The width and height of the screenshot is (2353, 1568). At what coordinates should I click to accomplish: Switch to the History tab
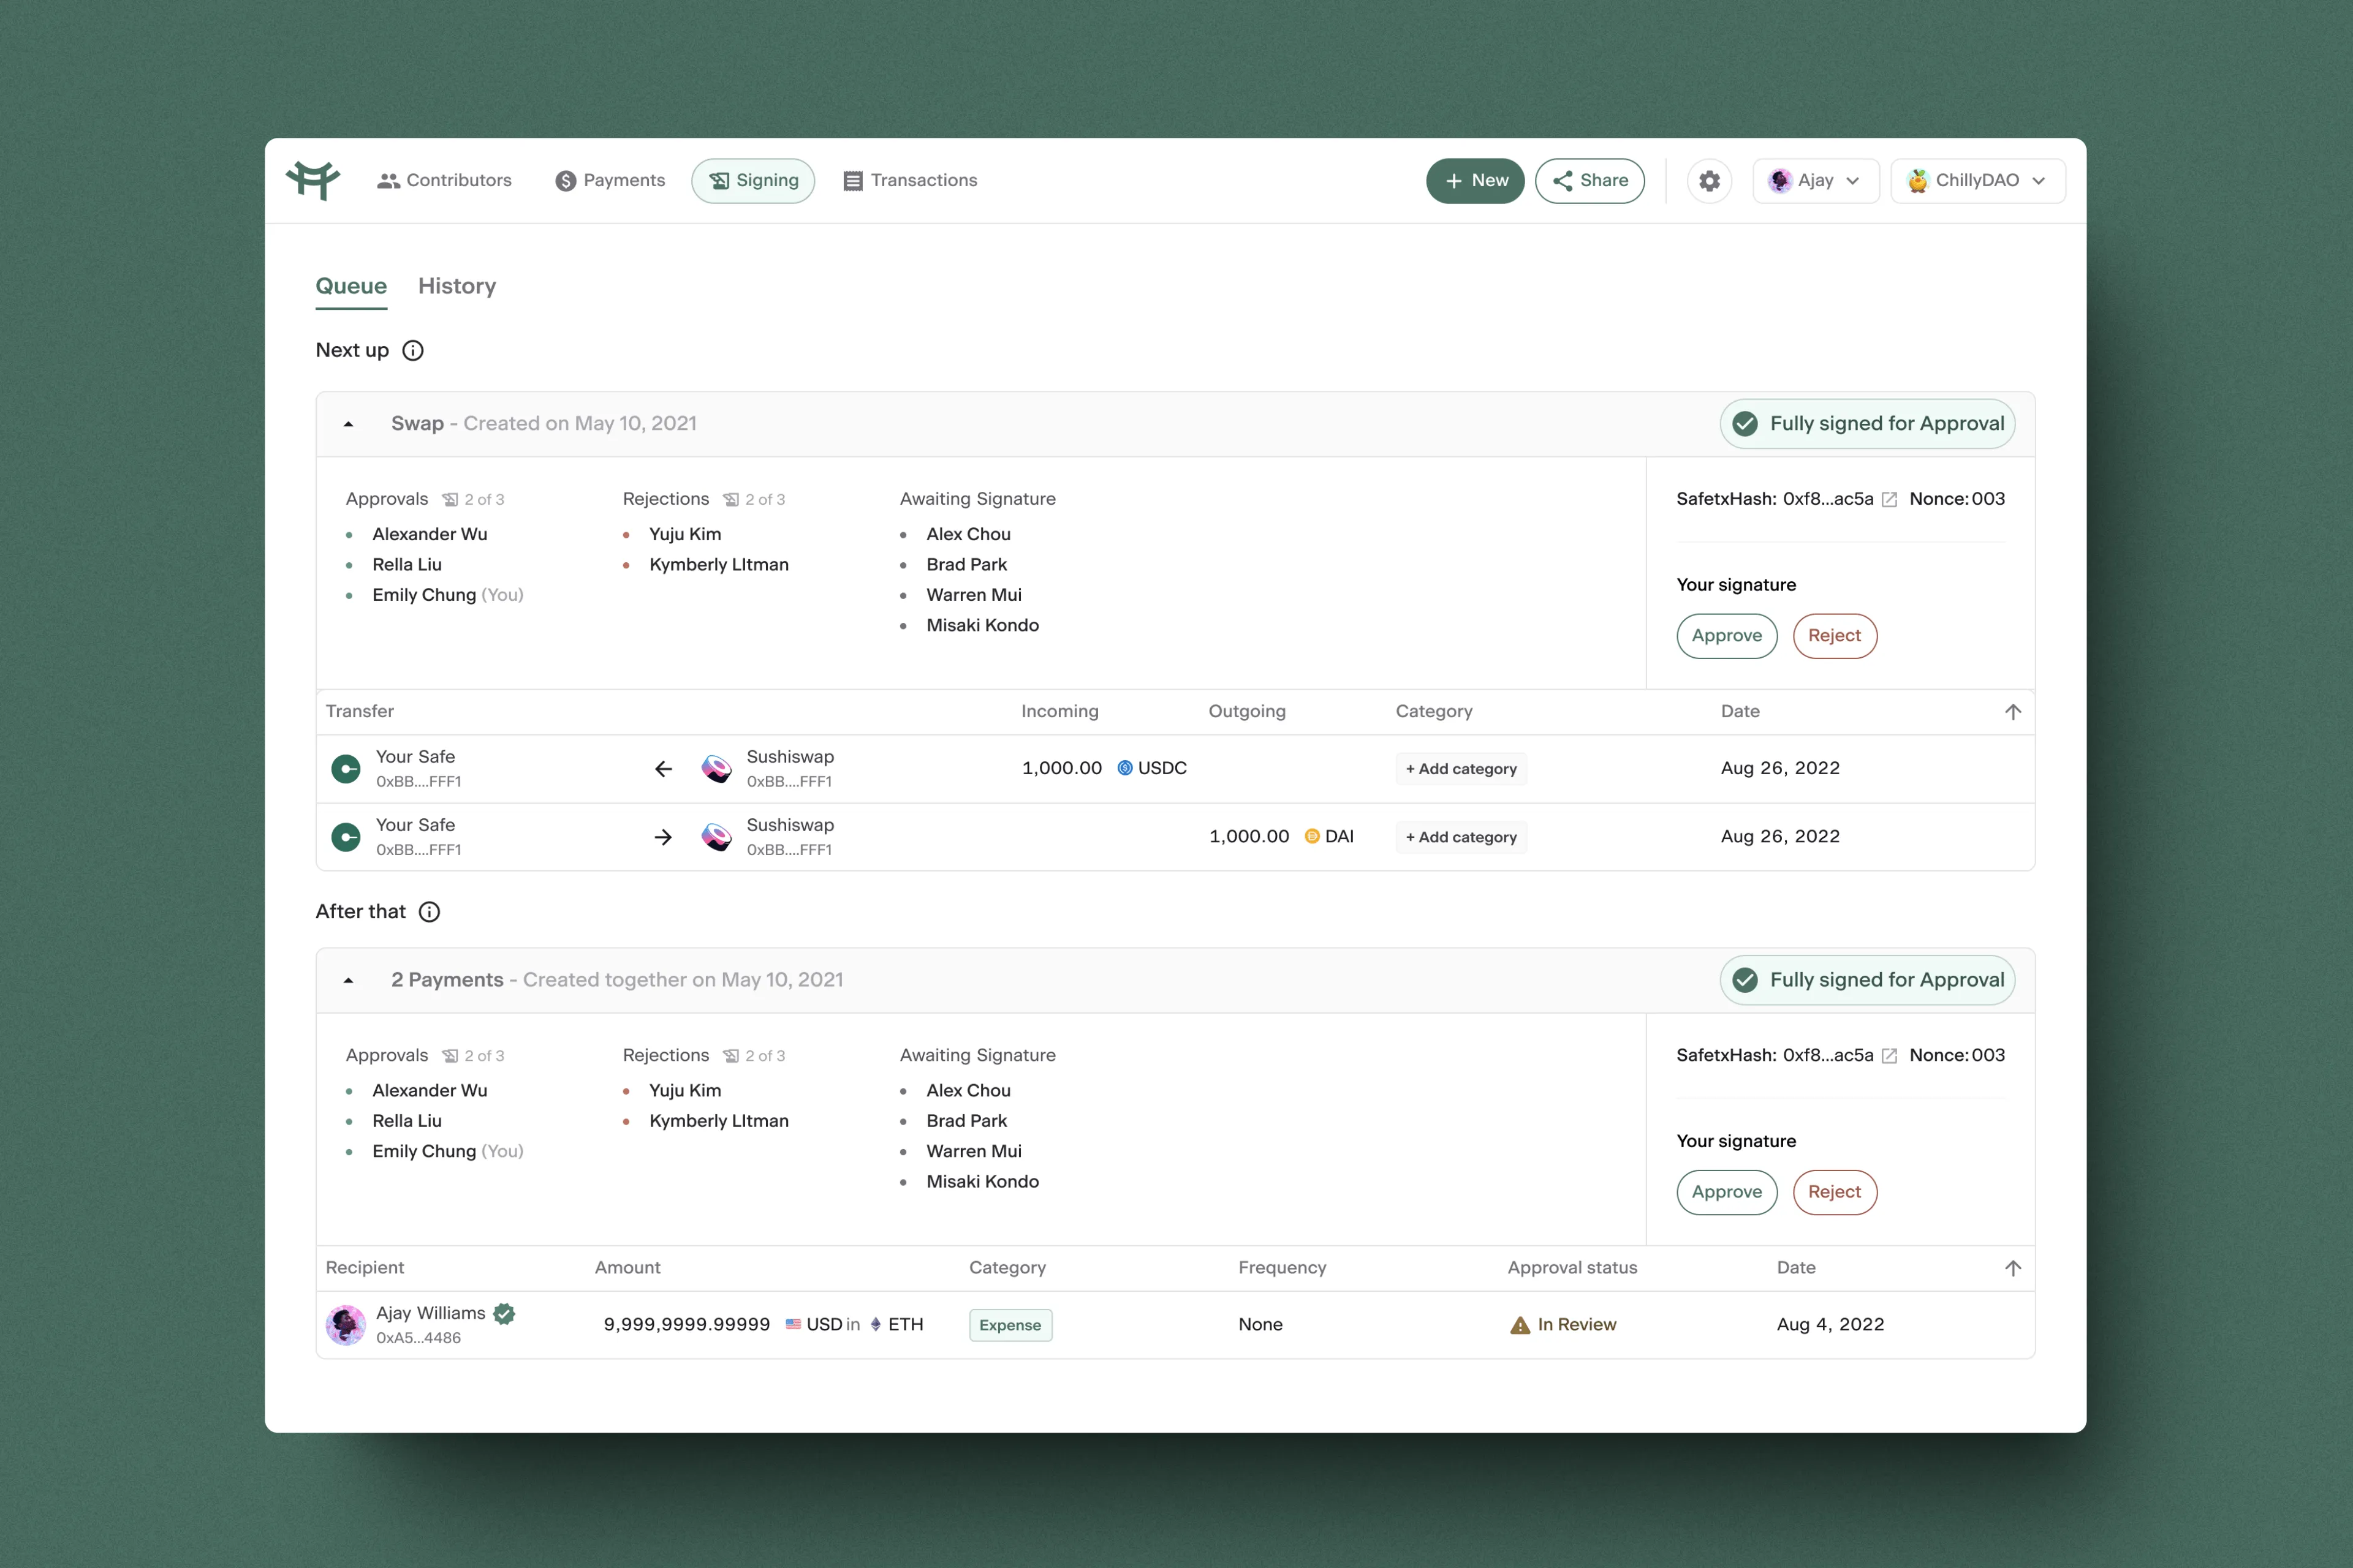(456, 286)
